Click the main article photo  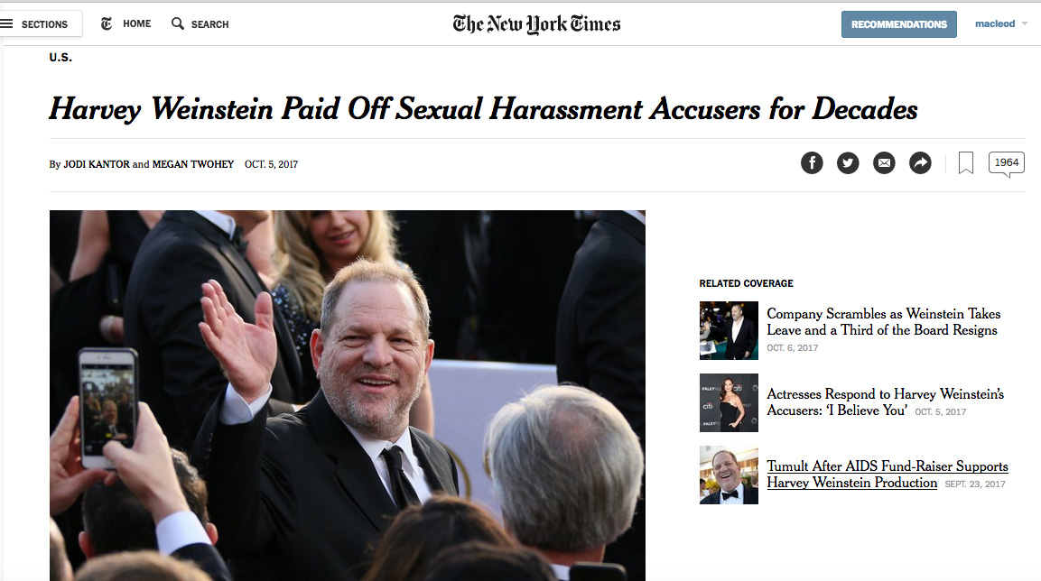(347, 395)
